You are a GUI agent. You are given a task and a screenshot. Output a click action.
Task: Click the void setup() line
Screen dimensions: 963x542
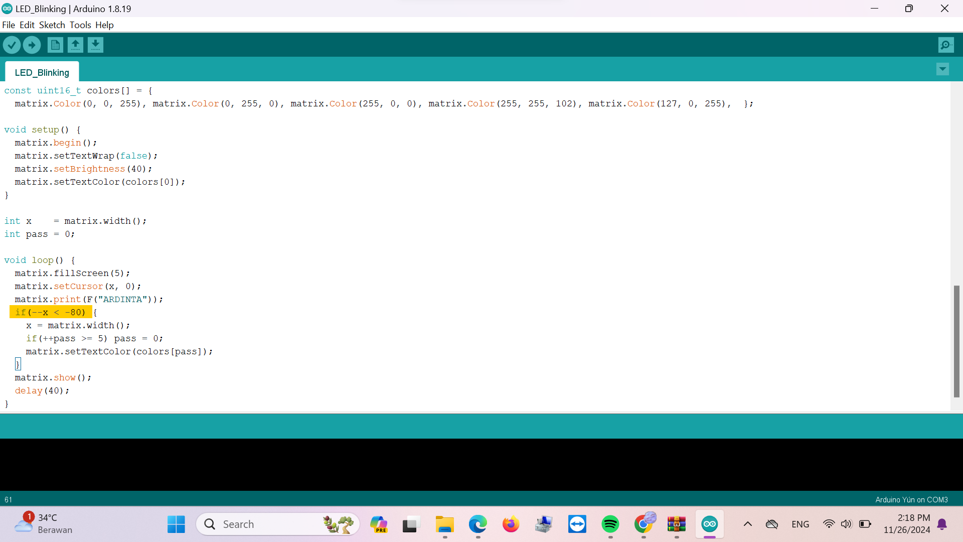click(42, 129)
